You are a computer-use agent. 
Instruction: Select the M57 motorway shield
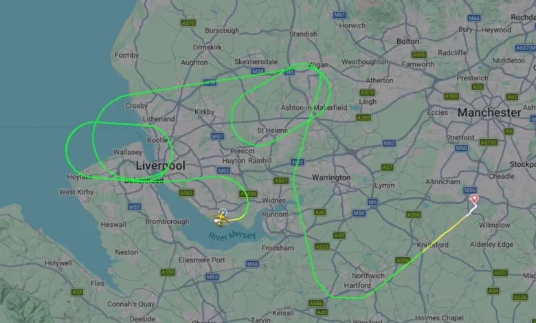[x=217, y=136]
